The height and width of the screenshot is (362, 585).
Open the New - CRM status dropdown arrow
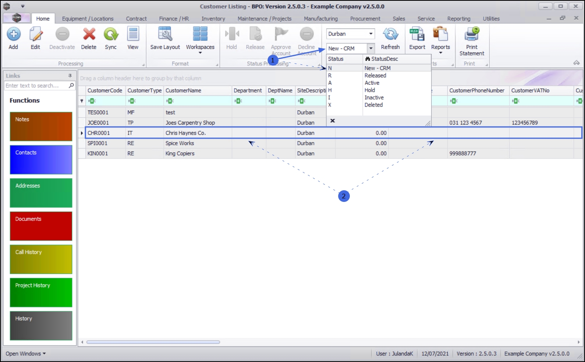coord(371,48)
